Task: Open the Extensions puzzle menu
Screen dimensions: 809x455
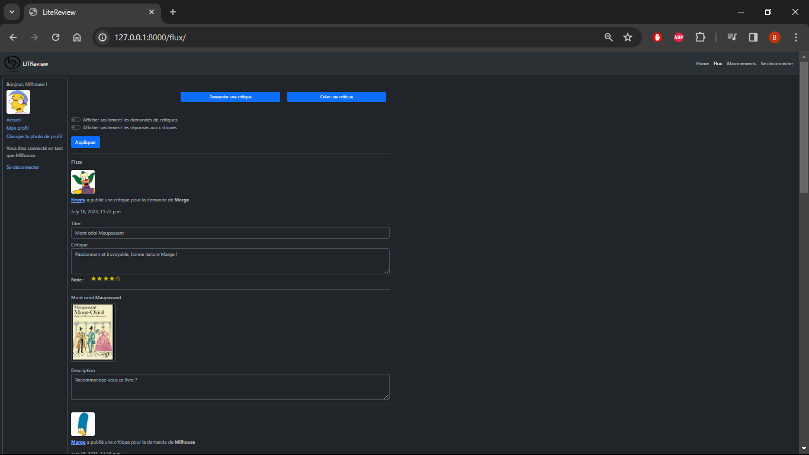Action: [x=700, y=37]
